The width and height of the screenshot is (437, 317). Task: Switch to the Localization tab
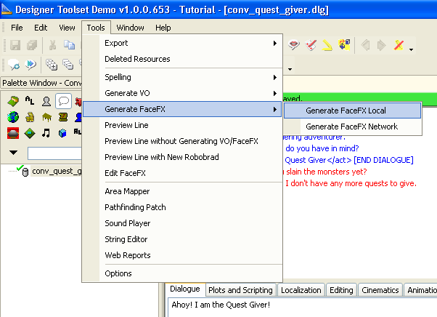coord(301,290)
